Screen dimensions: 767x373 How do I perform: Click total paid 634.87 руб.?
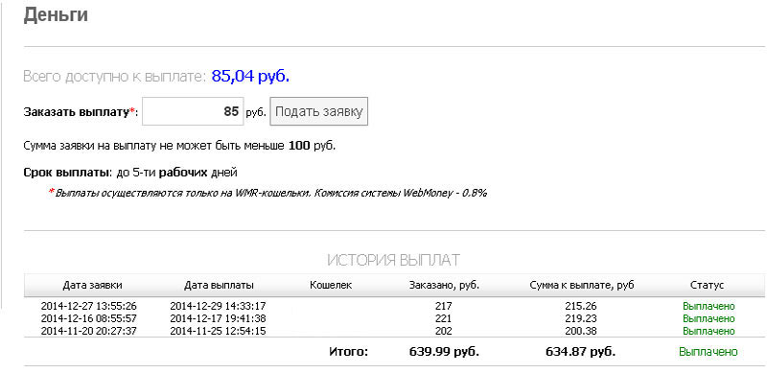tap(581, 352)
